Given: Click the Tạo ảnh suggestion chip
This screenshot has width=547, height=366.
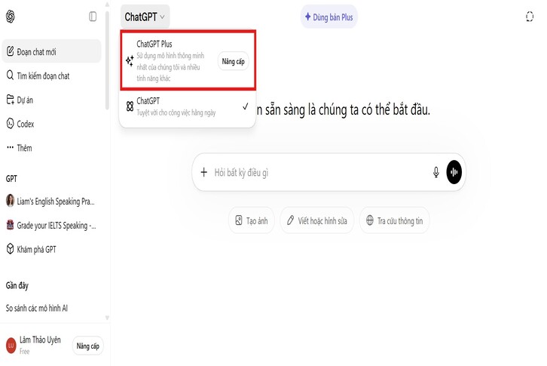Looking at the screenshot, I should click(252, 220).
